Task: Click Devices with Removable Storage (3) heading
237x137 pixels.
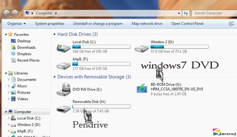Action: click(x=94, y=77)
